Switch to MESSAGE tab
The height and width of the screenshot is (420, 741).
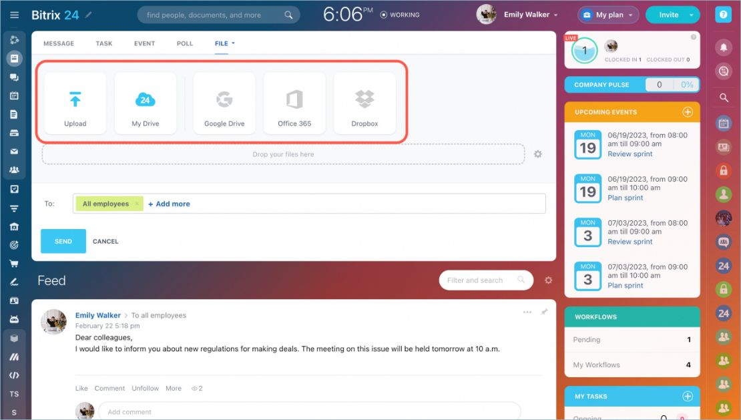pyautogui.click(x=59, y=43)
